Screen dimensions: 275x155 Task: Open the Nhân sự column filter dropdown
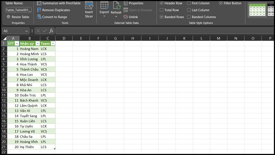pyautogui.click(x=37, y=44)
